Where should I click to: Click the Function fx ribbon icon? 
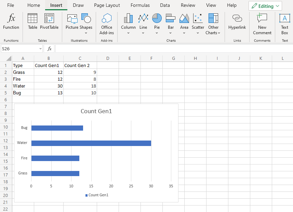point(11,22)
